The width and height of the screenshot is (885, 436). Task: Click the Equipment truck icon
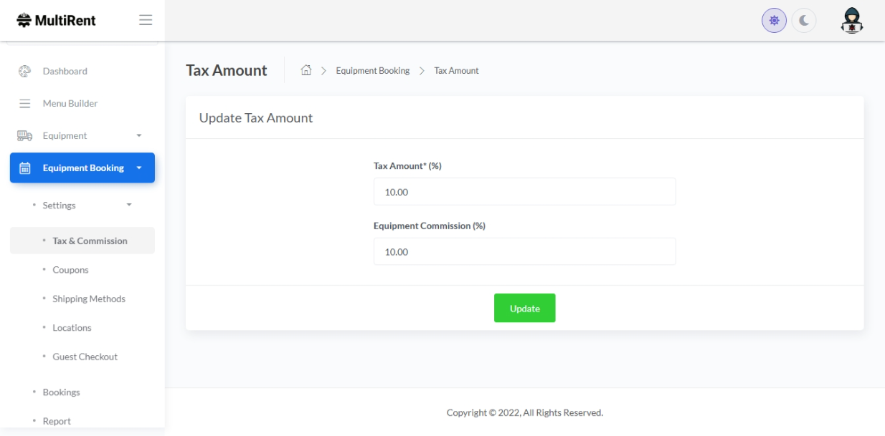coord(24,135)
